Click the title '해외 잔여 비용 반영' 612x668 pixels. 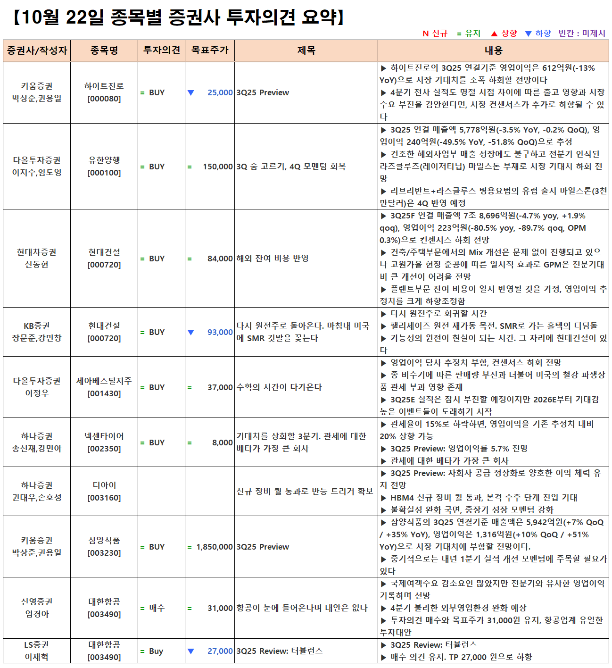(273, 259)
